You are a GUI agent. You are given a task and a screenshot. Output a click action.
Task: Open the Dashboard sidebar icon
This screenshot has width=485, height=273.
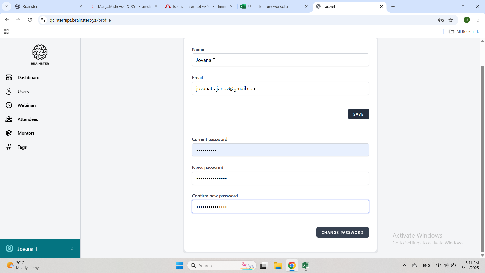click(9, 77)
